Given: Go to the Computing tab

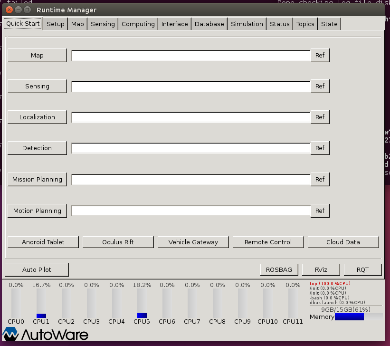Looking at the screenshot, I should click(x=138, y=24).
